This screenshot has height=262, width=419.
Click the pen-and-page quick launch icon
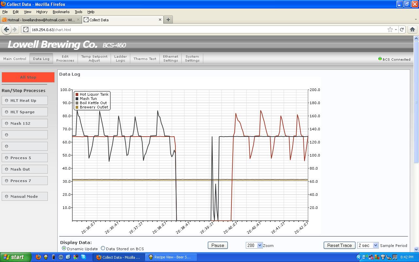point(68,257)
